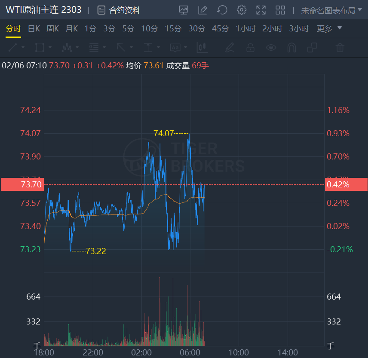Expand the 未命名图表布局 layout dropdown
The width and height of the screenshot is (368, 358).
click(x=331, y=10)
